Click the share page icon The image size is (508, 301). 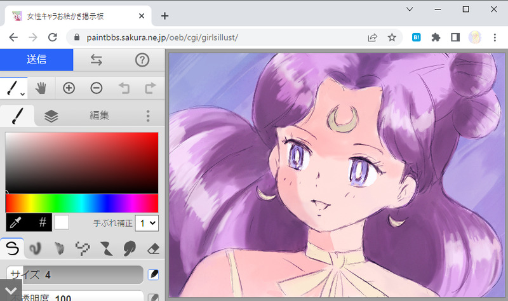[x=373, y=37]
